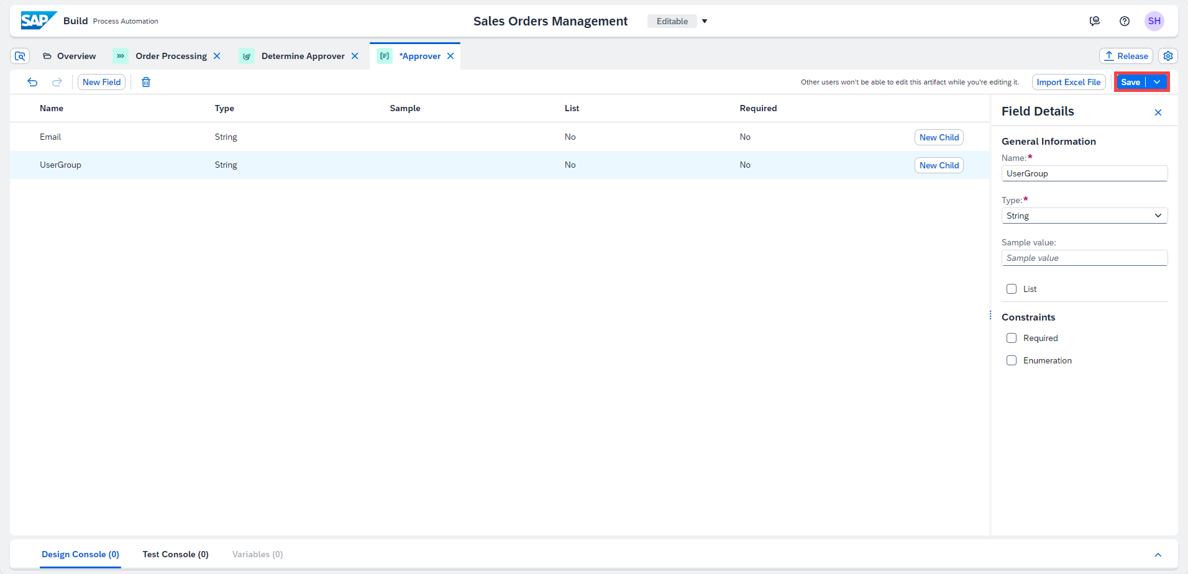Viewport: 1188px width, 574px height.
Task: Click the Import Excel File button
Action: coord(1068,82)
